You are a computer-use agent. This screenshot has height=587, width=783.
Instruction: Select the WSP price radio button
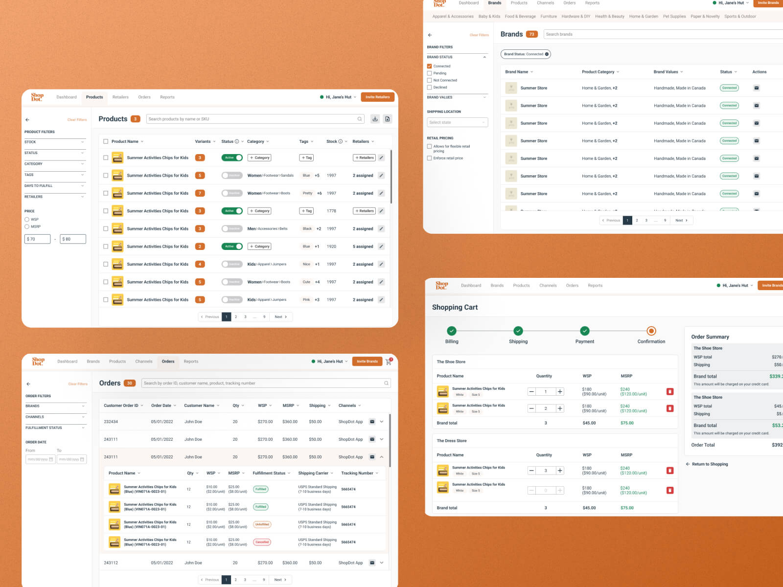(27, 220)
